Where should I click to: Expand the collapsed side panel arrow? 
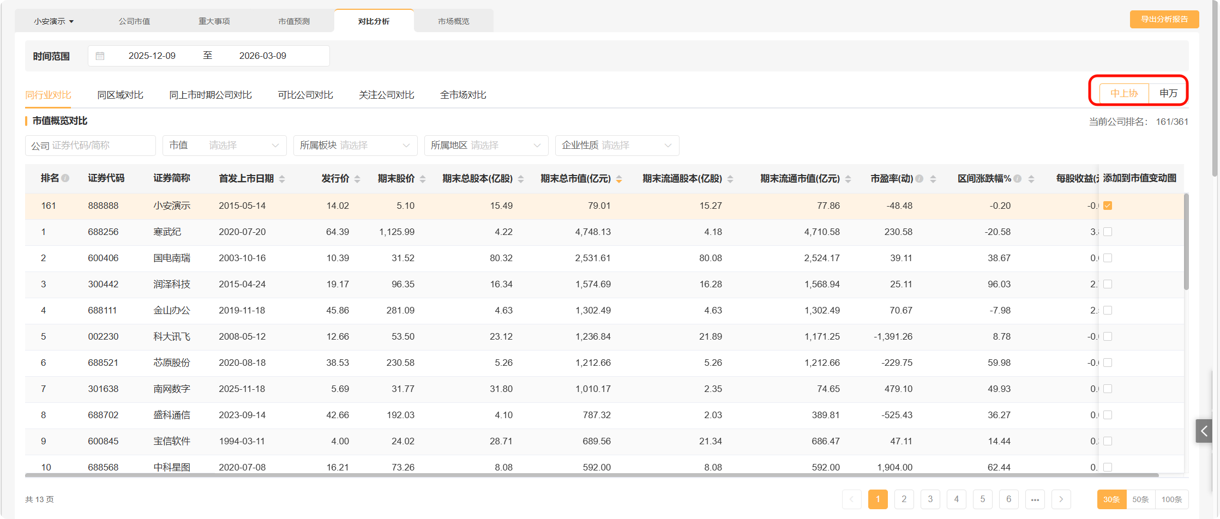pos(1204,431)
